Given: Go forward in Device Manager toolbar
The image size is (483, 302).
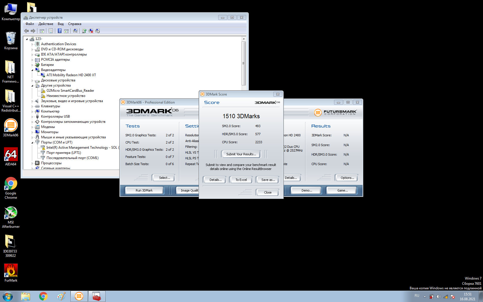Looking at the screenshot, I should click(33, 31).
